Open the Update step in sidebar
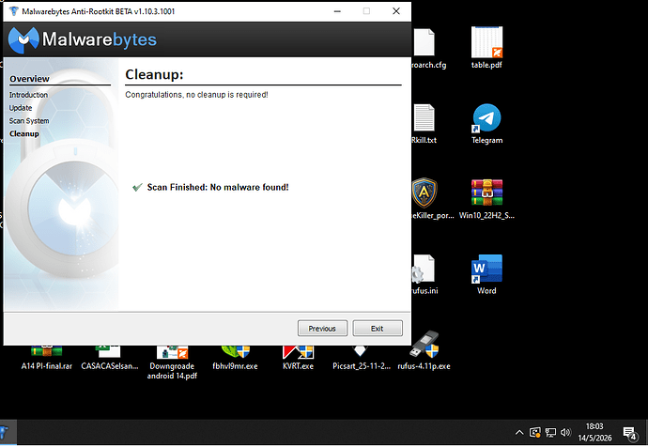 pyautogui.click(x=21, y=108)
